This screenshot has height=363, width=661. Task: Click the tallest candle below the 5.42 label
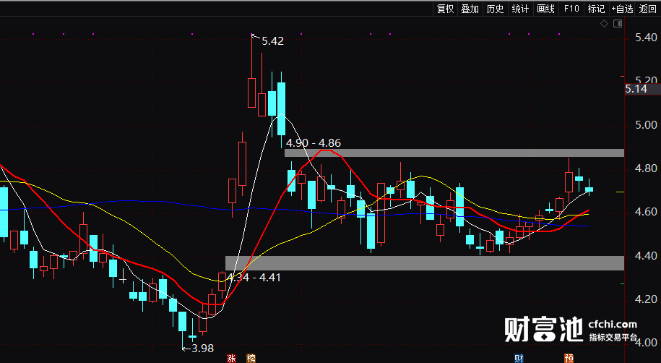(x=251, y=93)
